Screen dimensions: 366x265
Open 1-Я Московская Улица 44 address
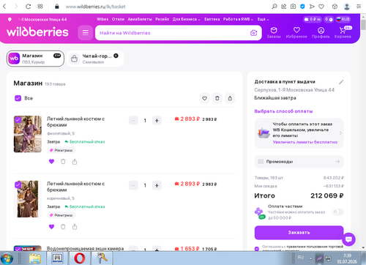click(x=42, y=19)
